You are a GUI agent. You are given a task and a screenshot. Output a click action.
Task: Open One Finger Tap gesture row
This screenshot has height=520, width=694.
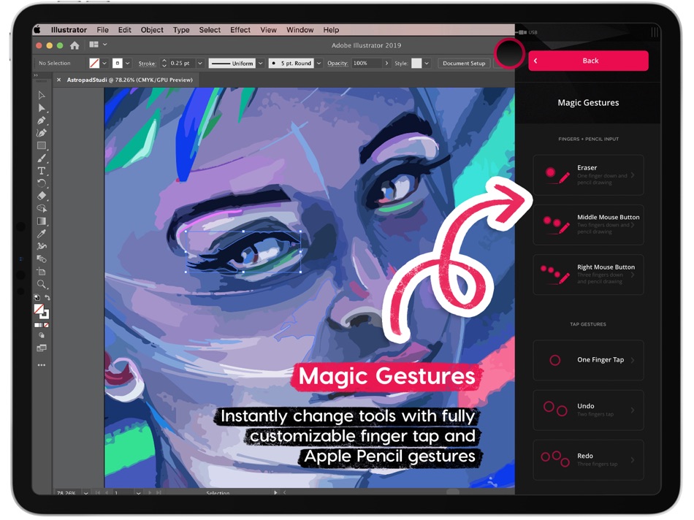[588, 360]
